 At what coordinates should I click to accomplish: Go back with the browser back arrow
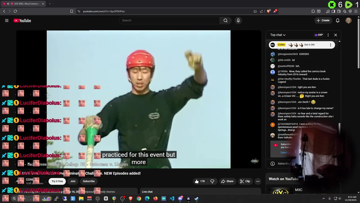coord(4,11)
